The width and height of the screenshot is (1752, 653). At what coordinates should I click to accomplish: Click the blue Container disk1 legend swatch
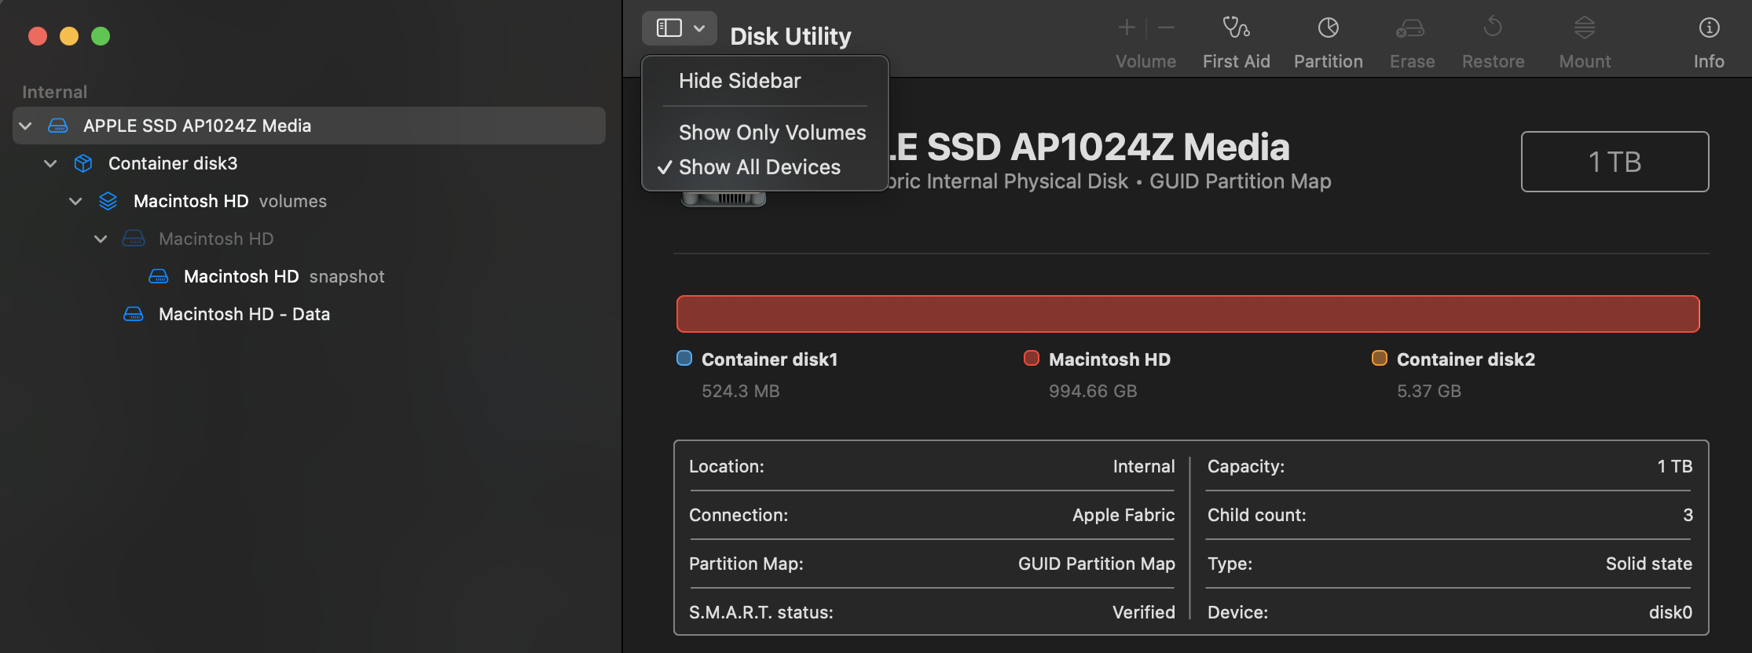click(684, 359)
